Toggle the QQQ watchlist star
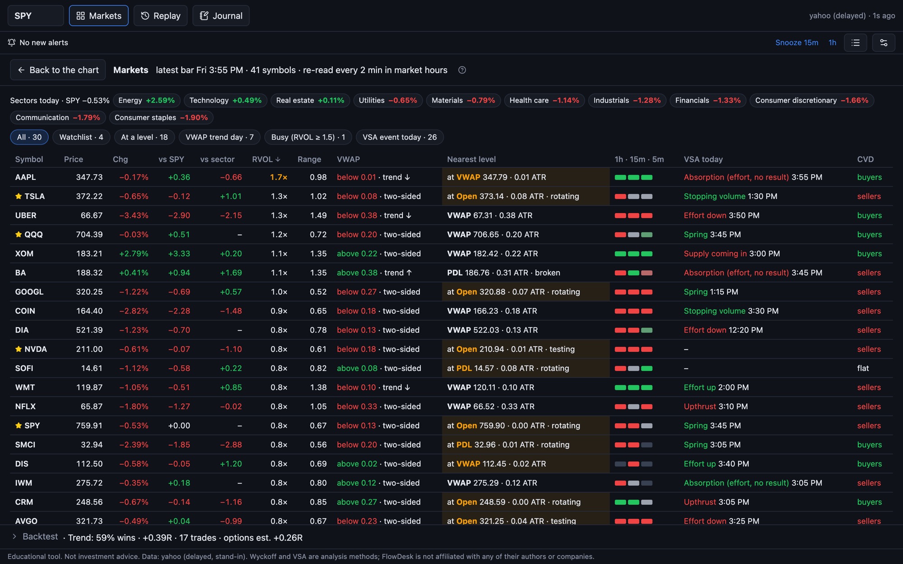 [x=19, y=235]
